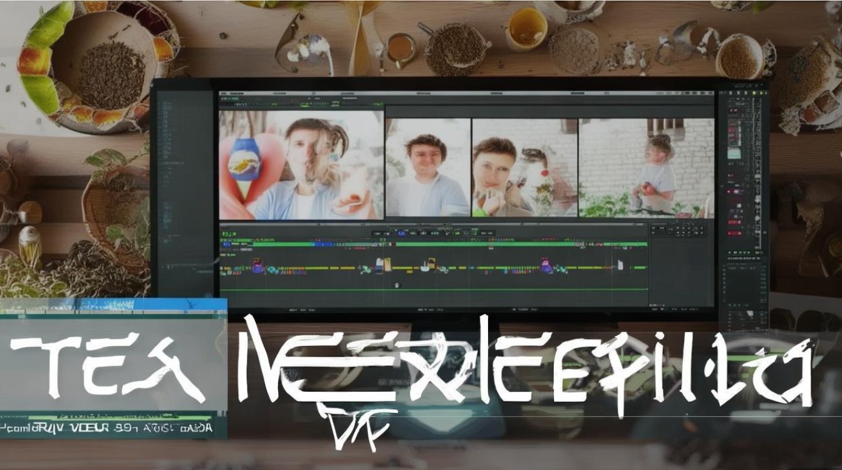
Task: Select the white clip icon at timeline end
Action: (619, 266)
